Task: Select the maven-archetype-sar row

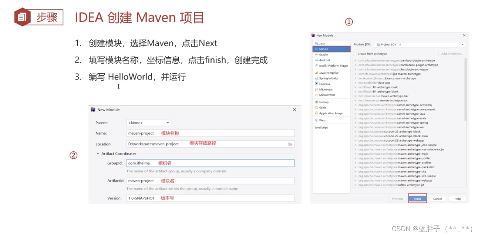Action: click(409, 101)
